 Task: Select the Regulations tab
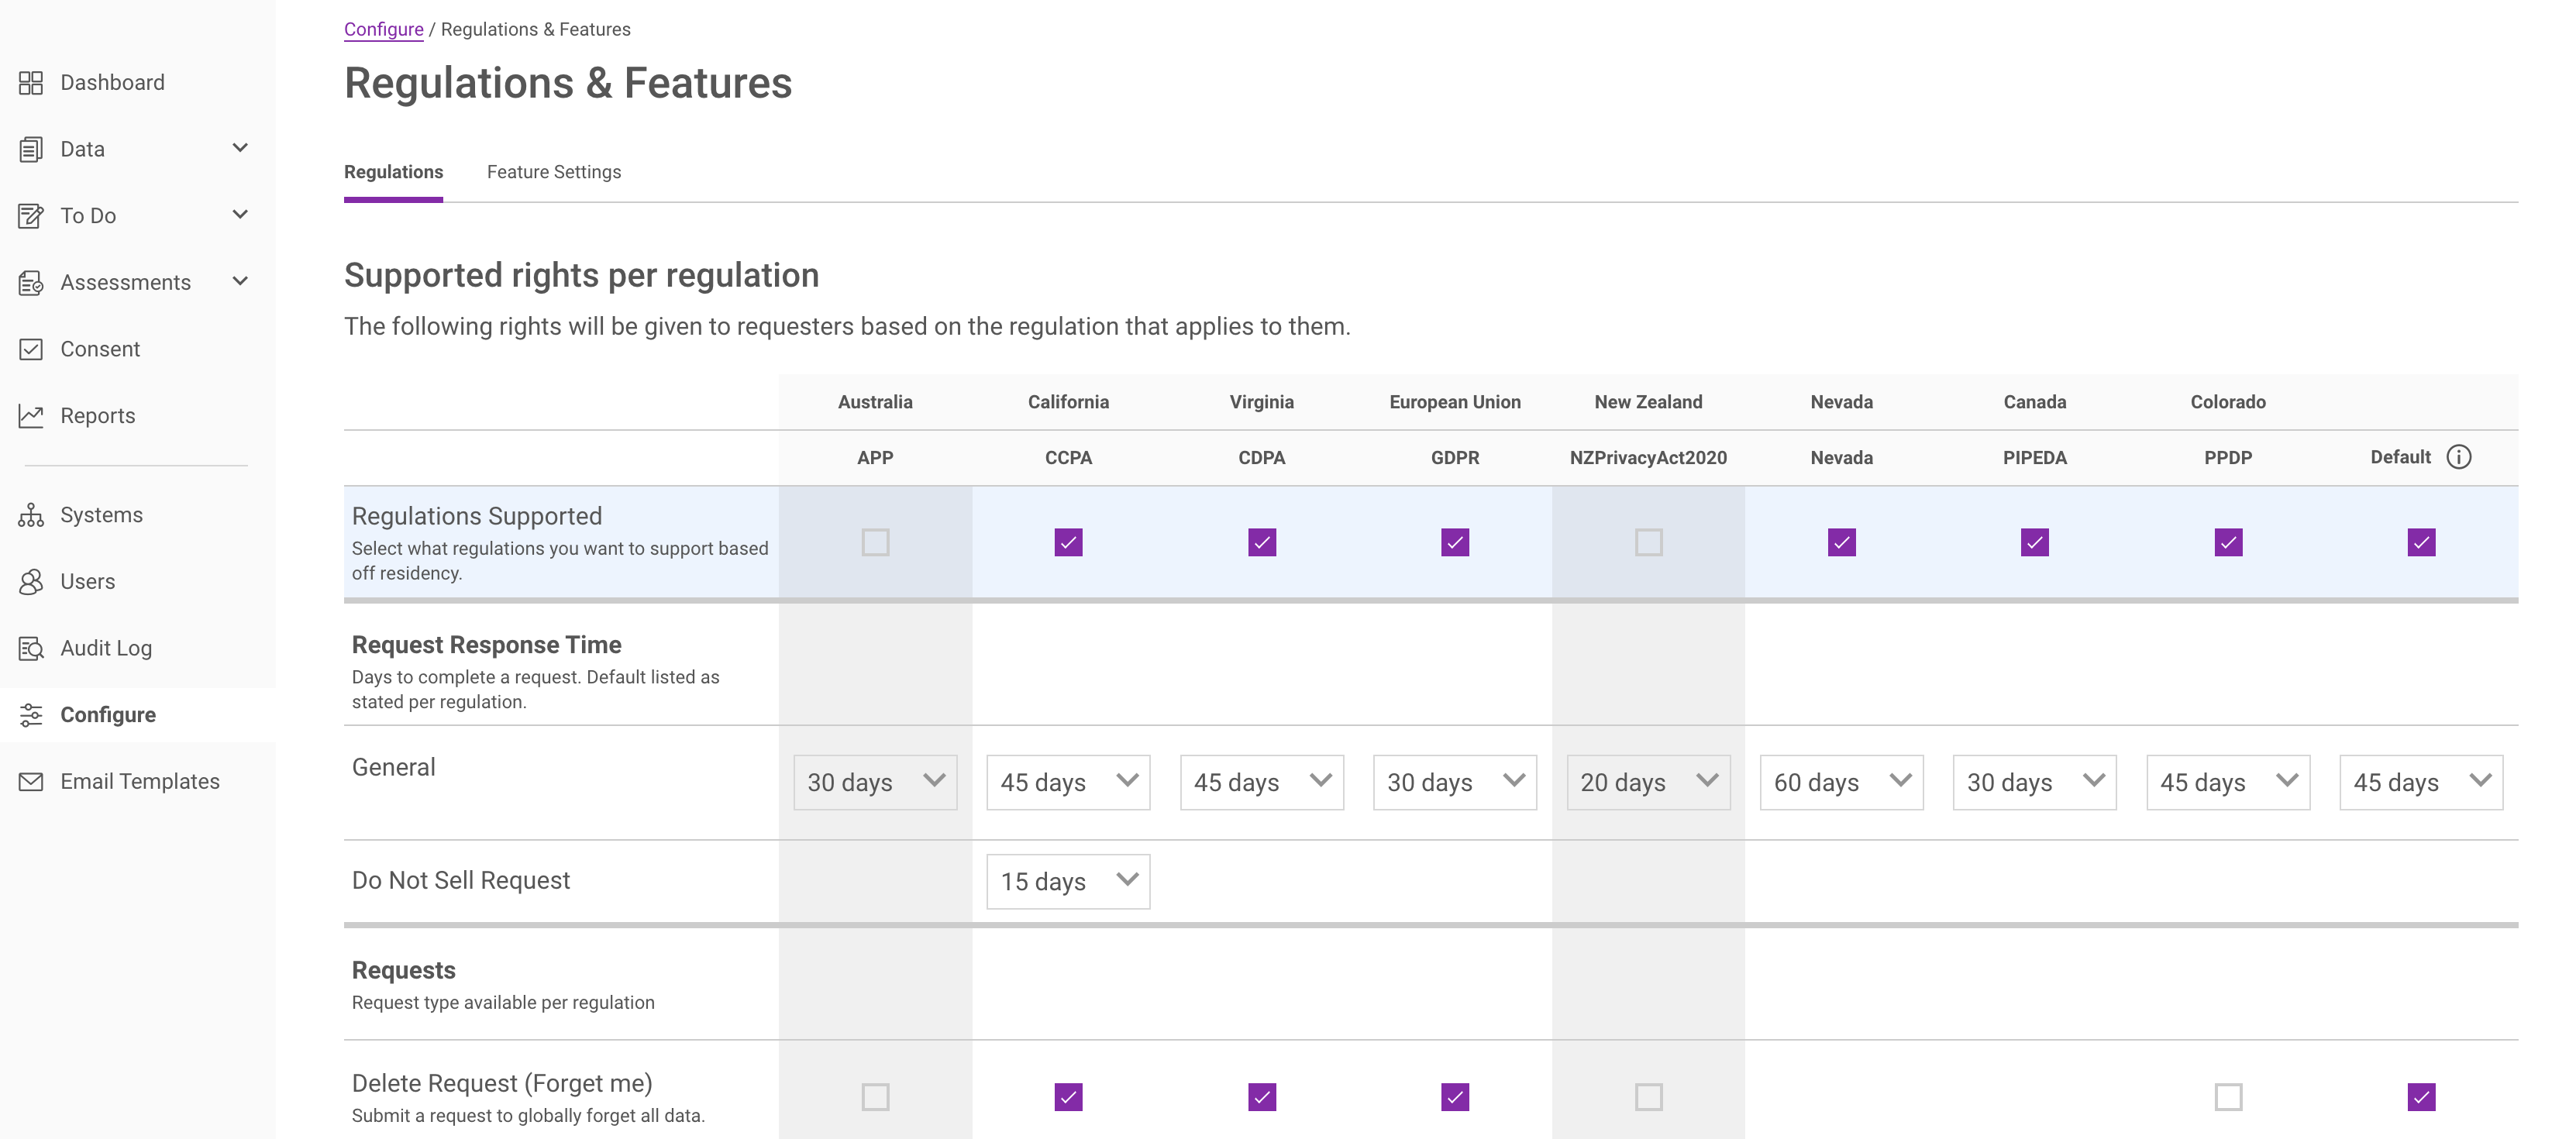point(393,171)
